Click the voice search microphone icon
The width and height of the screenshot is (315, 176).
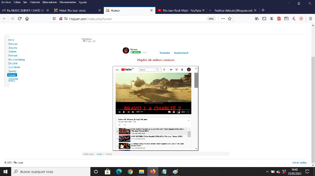coord(164,69)
